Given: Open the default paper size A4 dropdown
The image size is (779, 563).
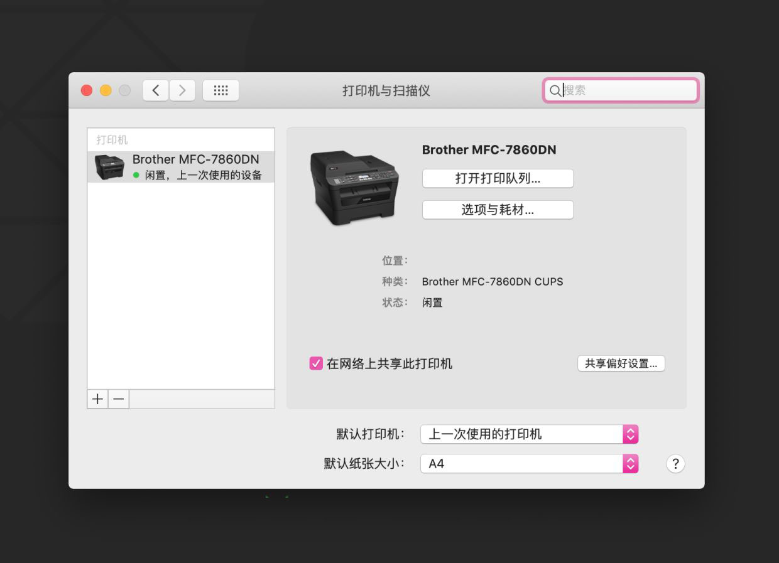Looking at the screenshot, I should point(529,464).
